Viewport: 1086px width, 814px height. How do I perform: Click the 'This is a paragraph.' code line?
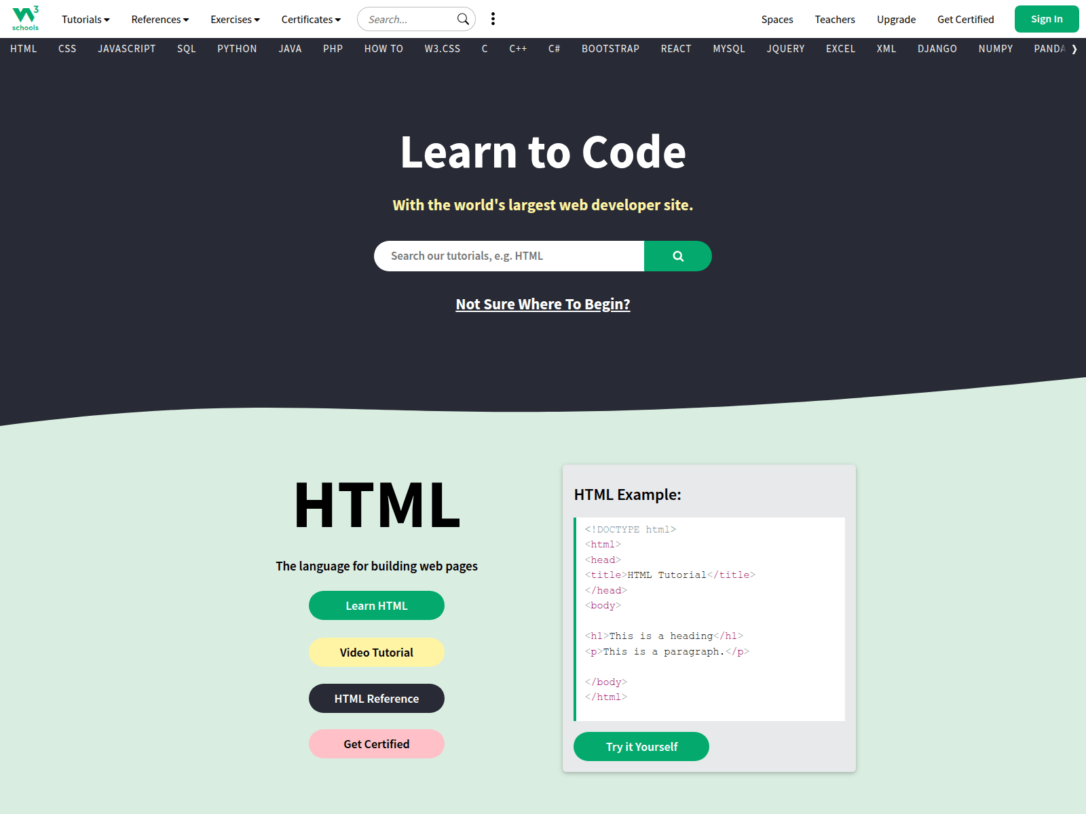pos(667,651)
